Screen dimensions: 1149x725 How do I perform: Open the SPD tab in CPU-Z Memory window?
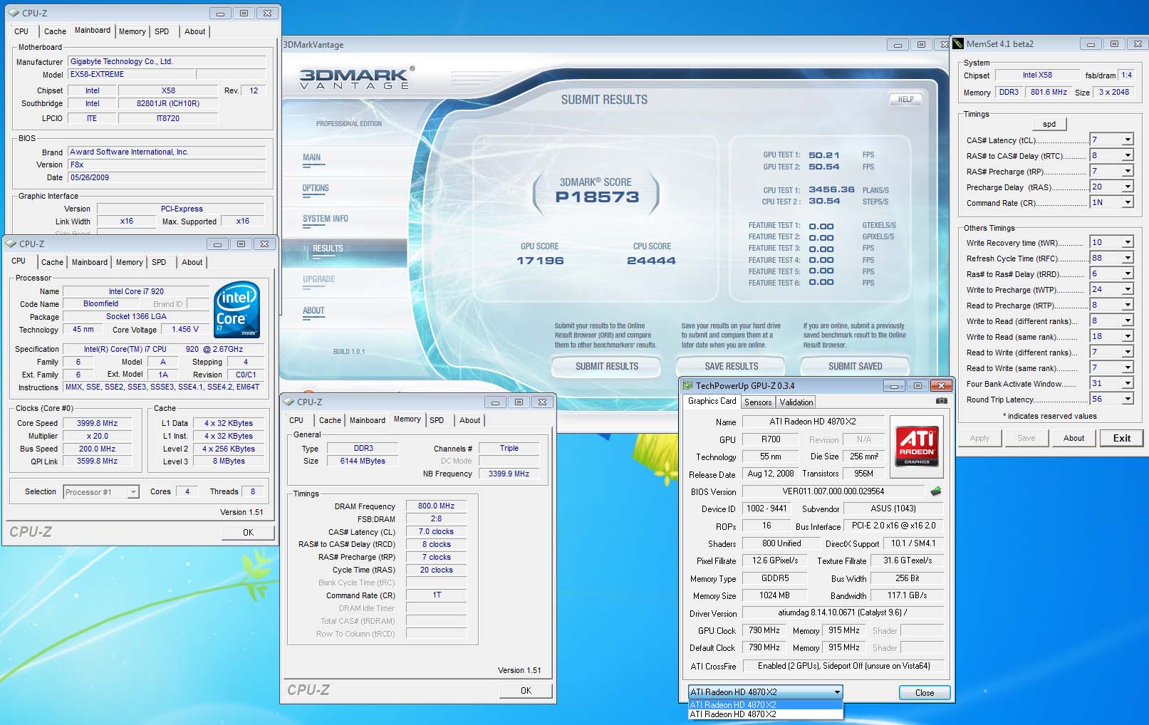click(437, 420)
